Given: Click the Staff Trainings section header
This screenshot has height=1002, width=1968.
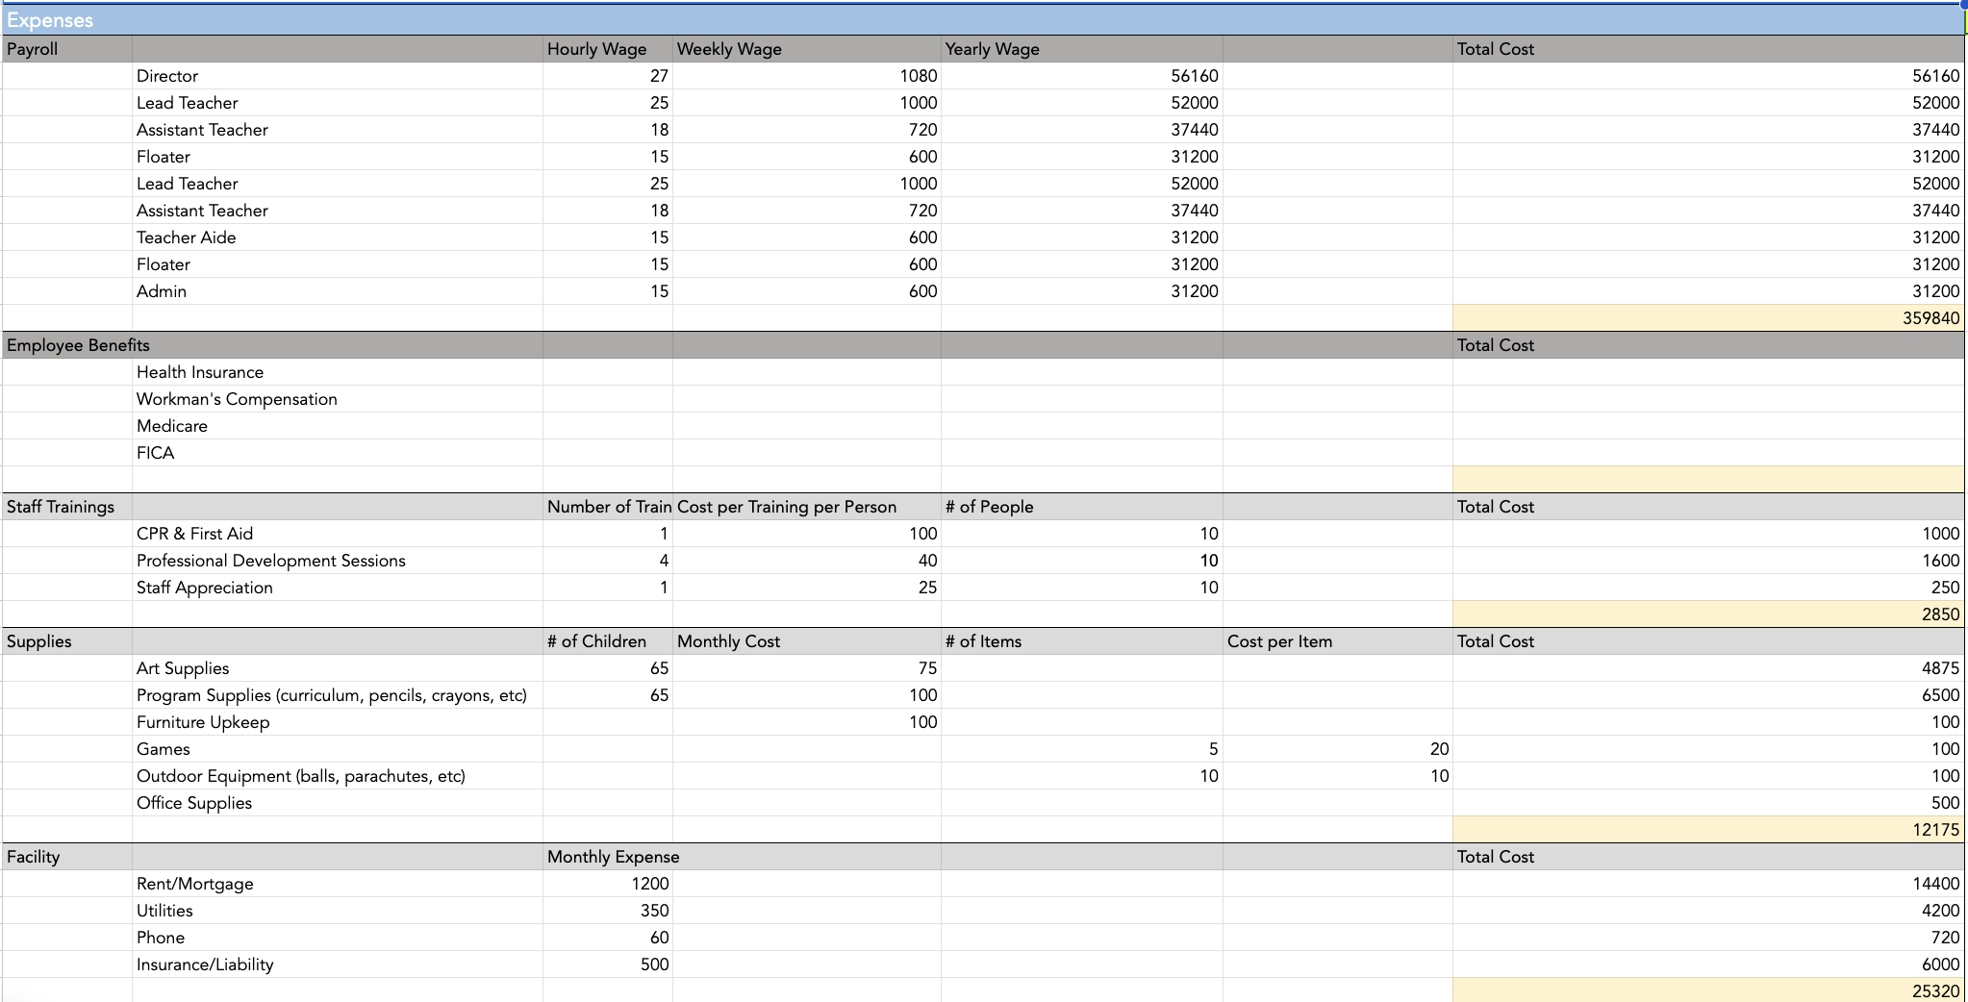Looking at the screenshot, I should pyautogui.click(x=60, y=506).
